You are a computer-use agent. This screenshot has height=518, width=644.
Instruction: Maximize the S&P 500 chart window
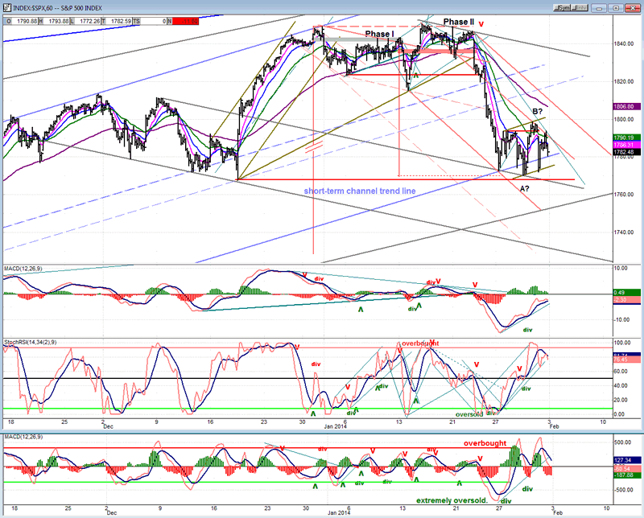pos(616,8)
